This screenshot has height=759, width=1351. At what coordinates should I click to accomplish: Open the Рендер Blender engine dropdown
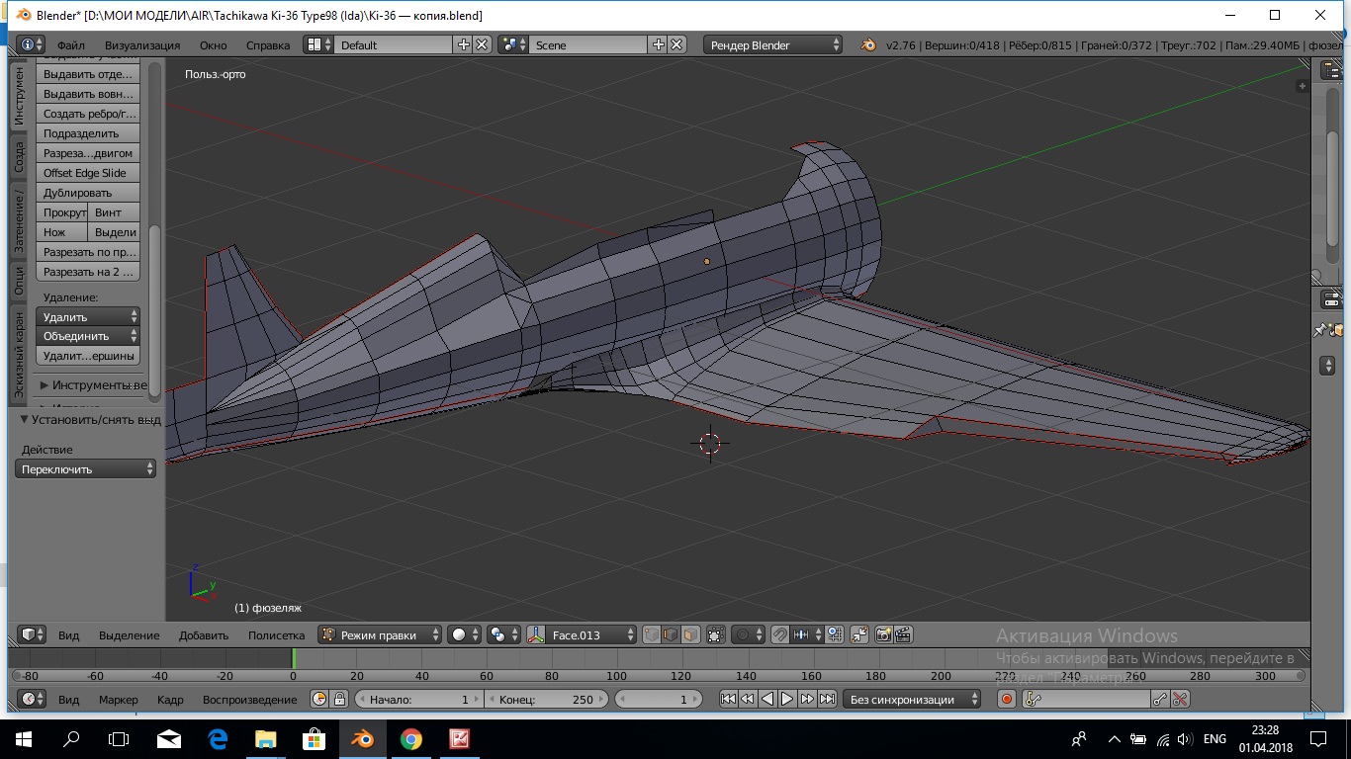coord(772,45)
